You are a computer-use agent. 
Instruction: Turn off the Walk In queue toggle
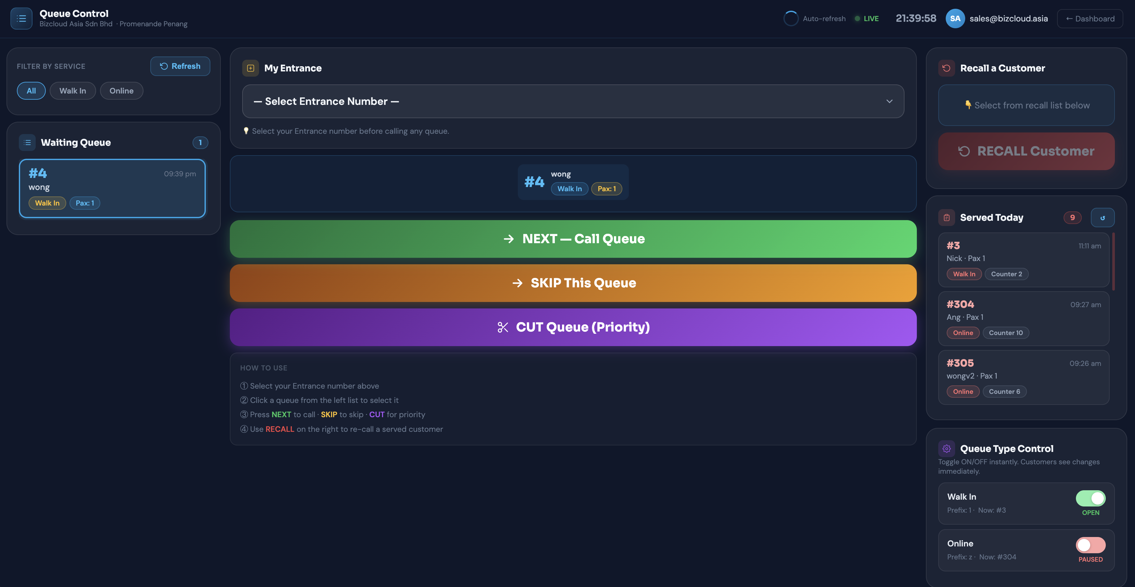[1091, 498]
